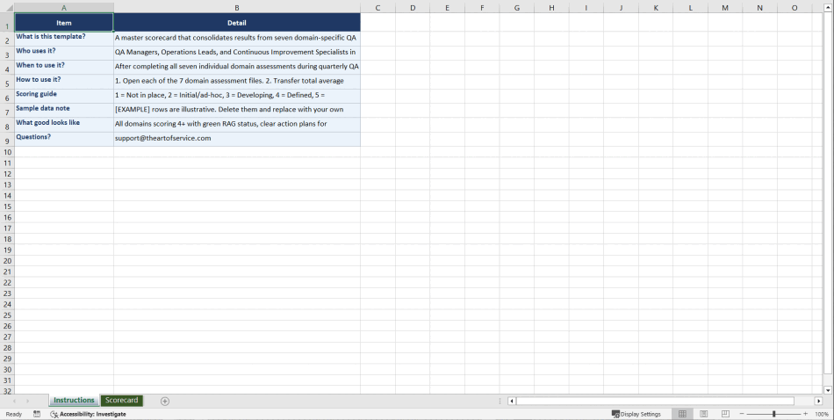Select the Instructions sheet tab
The image size is (834, 420).
(74, 401)
